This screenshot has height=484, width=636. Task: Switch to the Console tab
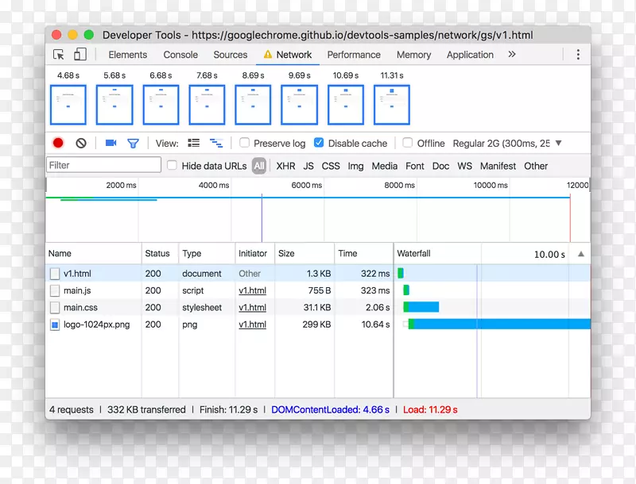tap(180, 55)
